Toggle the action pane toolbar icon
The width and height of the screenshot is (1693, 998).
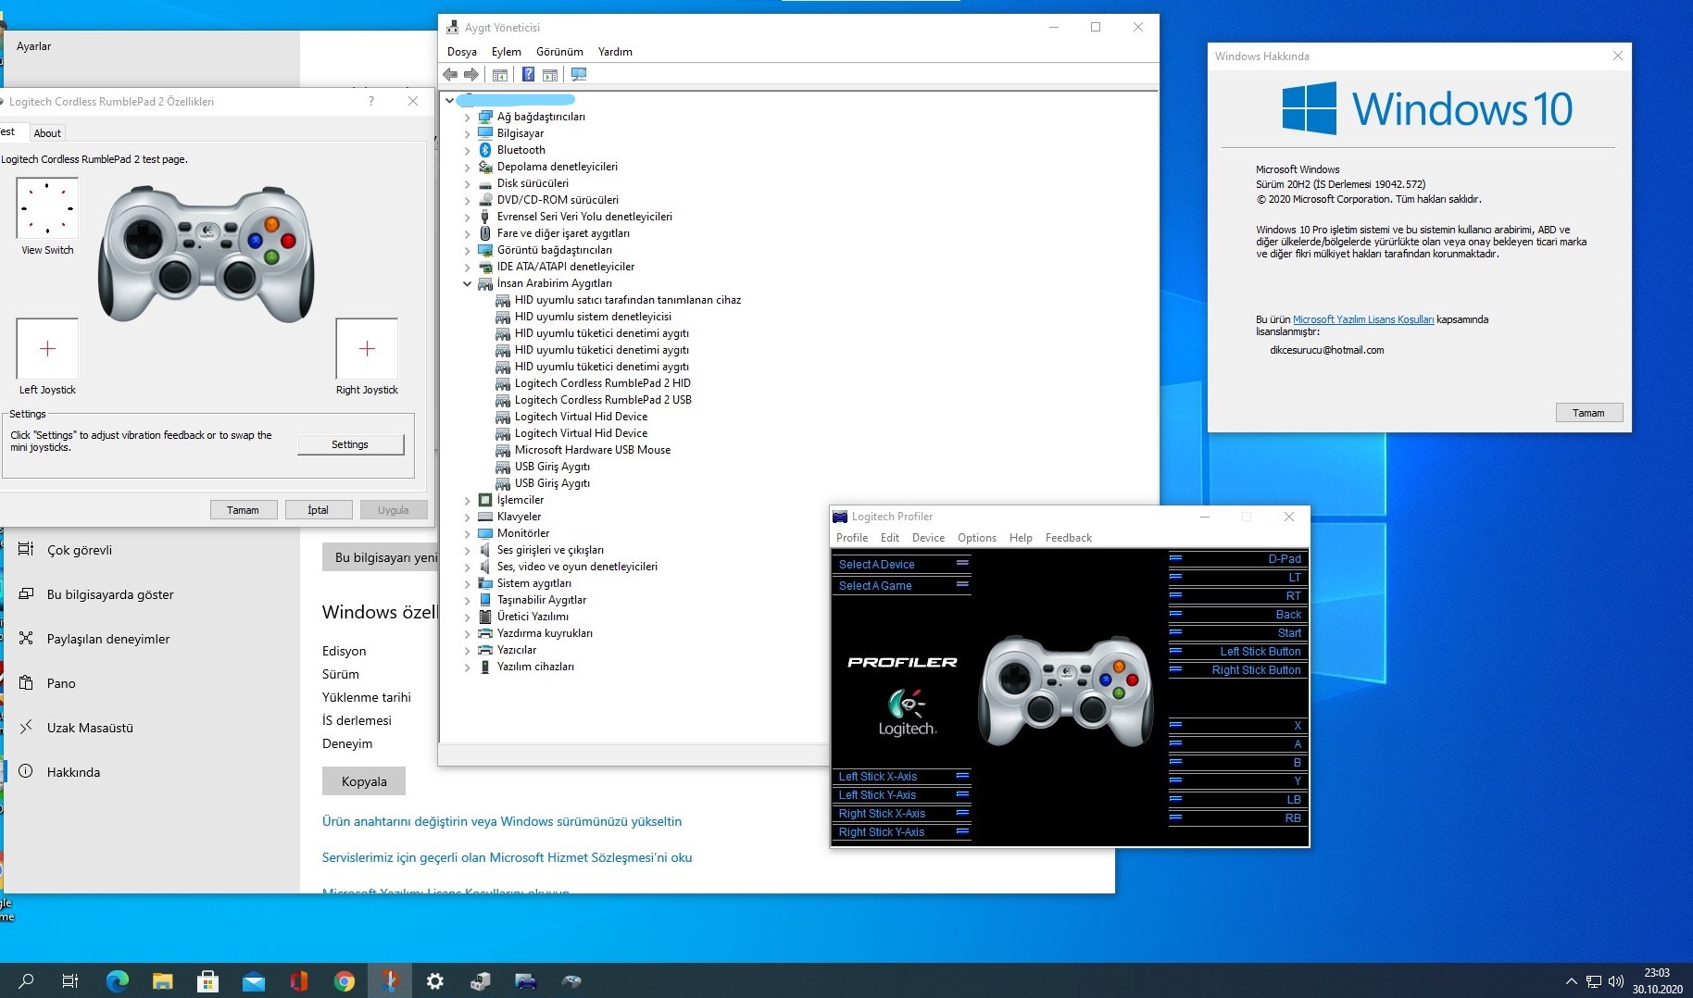[550, 75]
